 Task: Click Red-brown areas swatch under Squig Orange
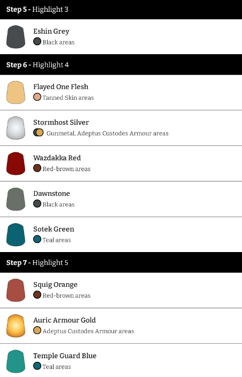tap(37, 295)
